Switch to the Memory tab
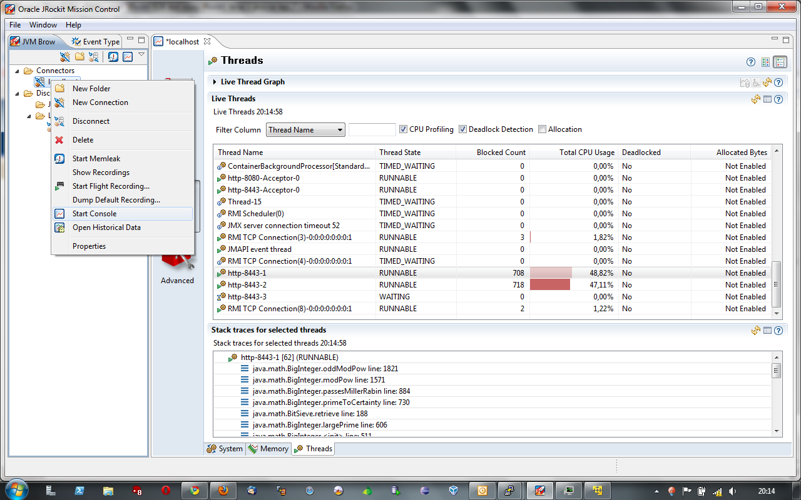This screenshot has height=500, width=801. (268, 449)
